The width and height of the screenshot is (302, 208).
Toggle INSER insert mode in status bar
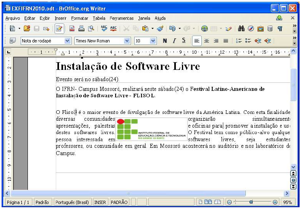100,202
